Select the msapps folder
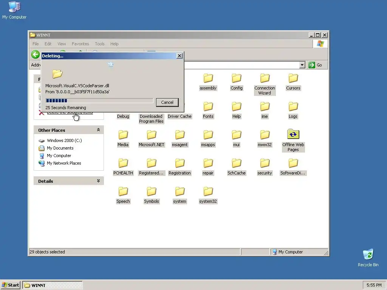 [208, 139]
